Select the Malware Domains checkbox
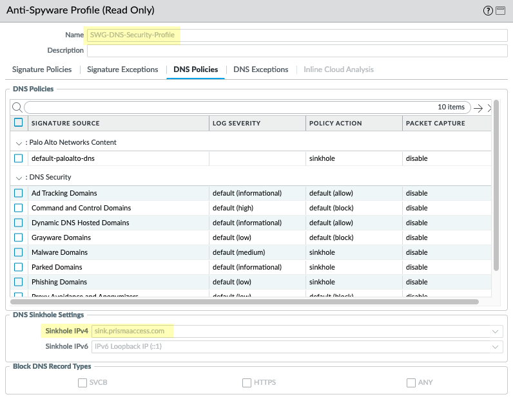 pos(19,252)
